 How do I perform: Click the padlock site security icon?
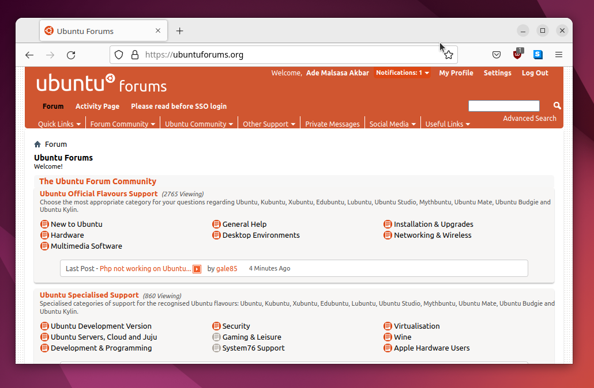[x=135, y=55]
